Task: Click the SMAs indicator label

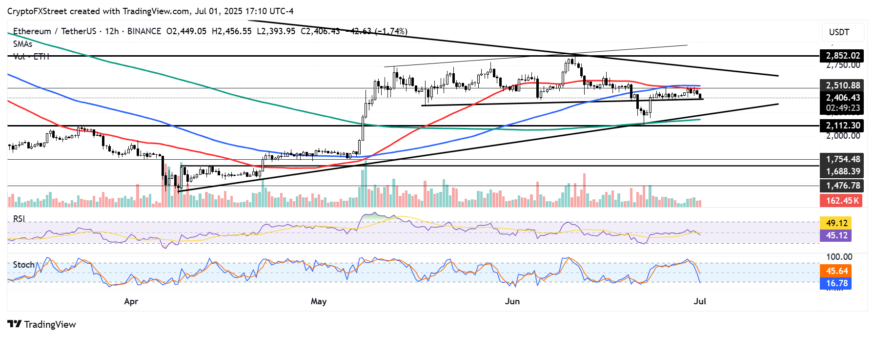Action: (22, 44)
